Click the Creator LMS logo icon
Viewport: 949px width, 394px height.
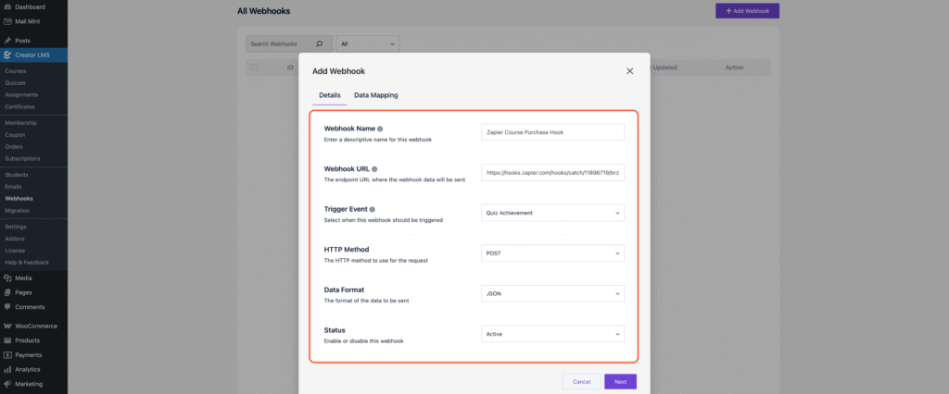pyautogui.click(x=7, y=55)
